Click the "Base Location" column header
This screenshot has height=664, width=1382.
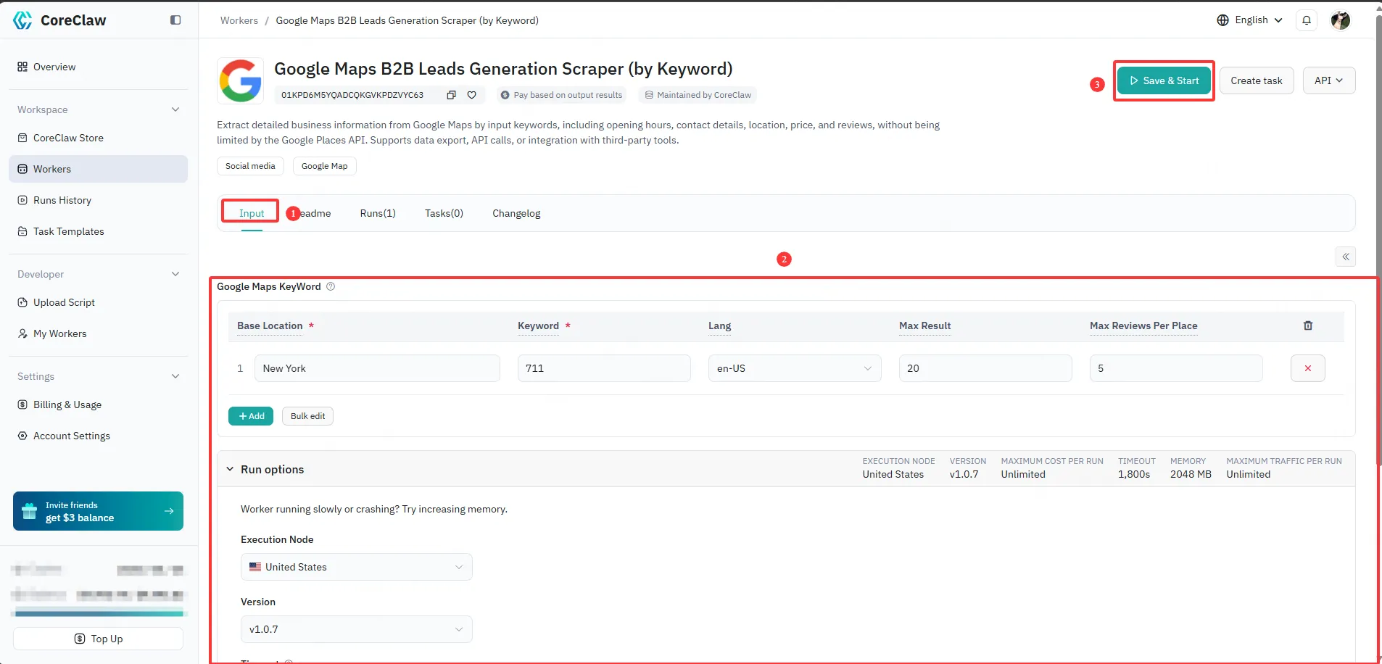pyautogui.click(x=270, y=325)
